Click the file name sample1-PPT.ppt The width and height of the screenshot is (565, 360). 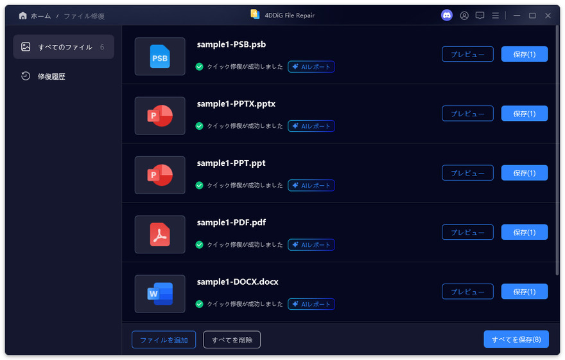(x=231, y=163)
